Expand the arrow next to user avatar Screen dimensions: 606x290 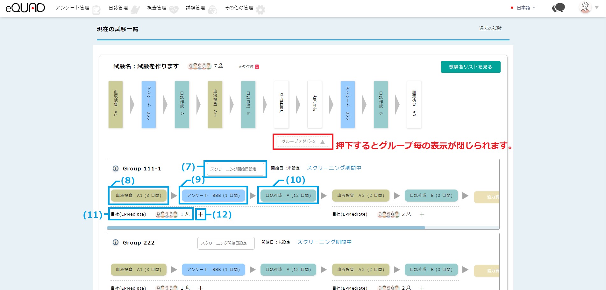597,8
